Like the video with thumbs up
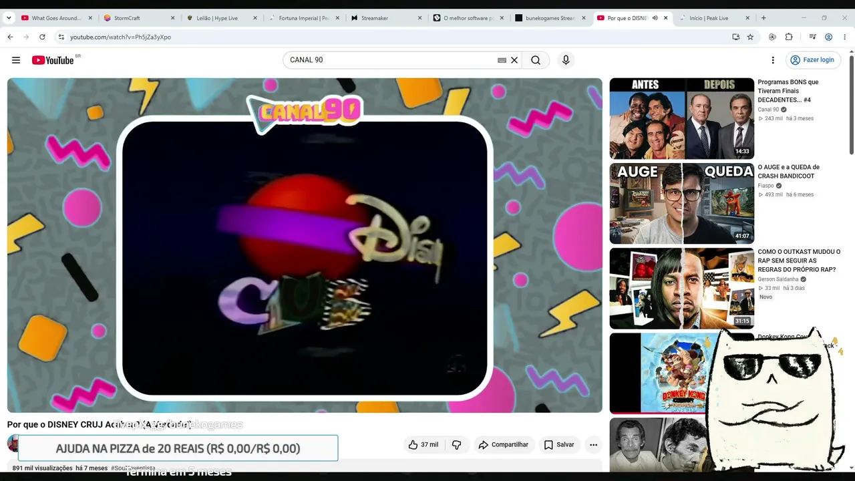 point(423,445)
